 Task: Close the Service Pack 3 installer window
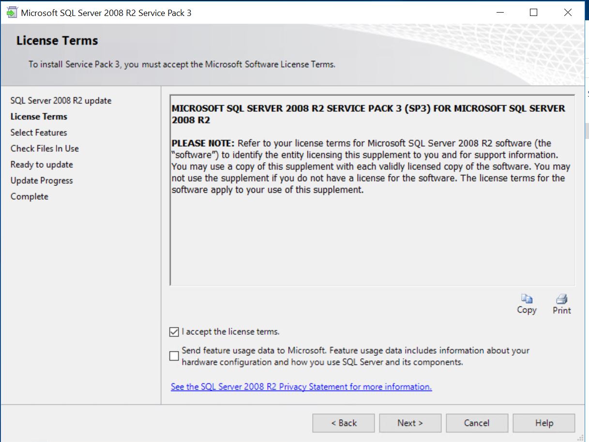pyautogui.click(x=568, y=13)
